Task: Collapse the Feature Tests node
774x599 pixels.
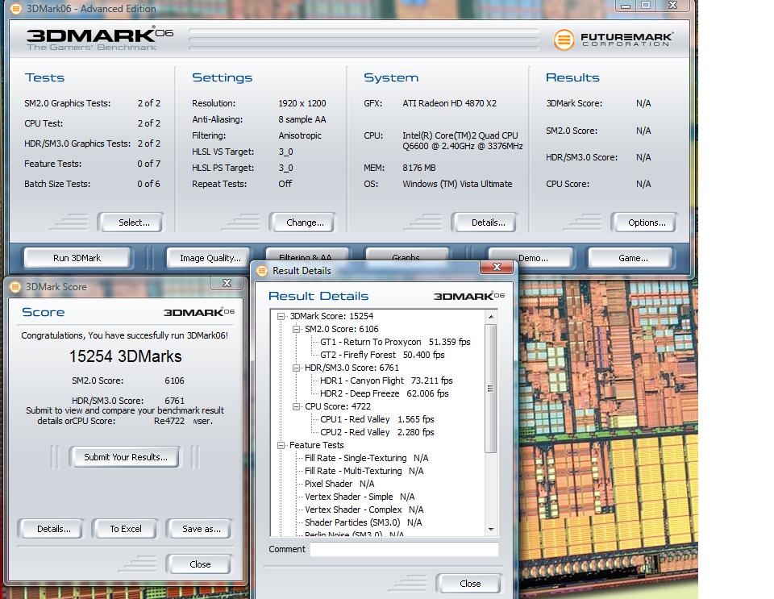Action: tap(281, 445)
